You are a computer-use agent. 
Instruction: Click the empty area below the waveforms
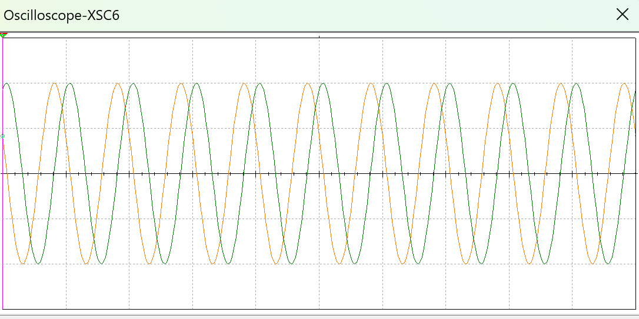pyautogui.click(x=319, y=291)
